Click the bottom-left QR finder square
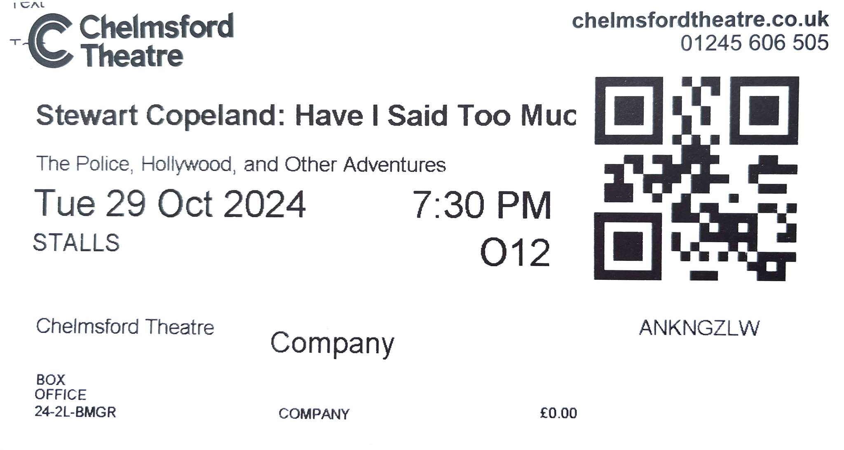The width and height of the screenshot is (844, 450). [628, 246]
